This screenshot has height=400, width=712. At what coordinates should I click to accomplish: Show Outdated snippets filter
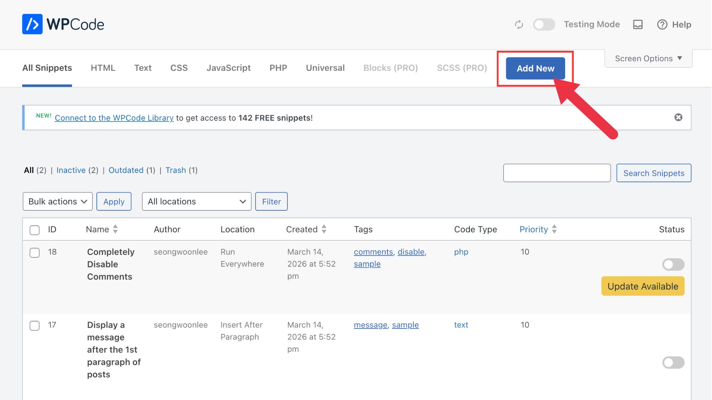[126, 170]
